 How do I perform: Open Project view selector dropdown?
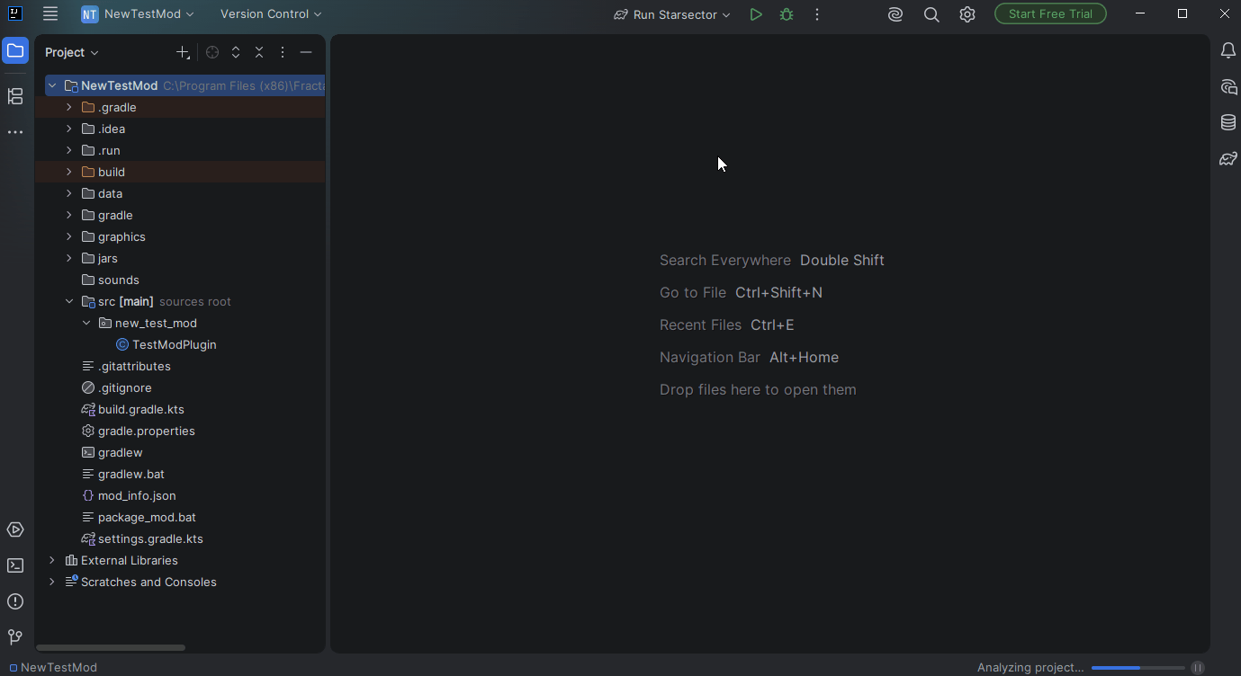72,52
